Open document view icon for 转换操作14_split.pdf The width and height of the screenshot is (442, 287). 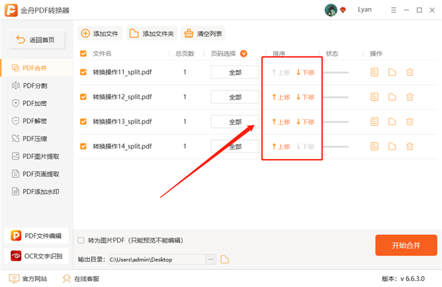point(374,146)
